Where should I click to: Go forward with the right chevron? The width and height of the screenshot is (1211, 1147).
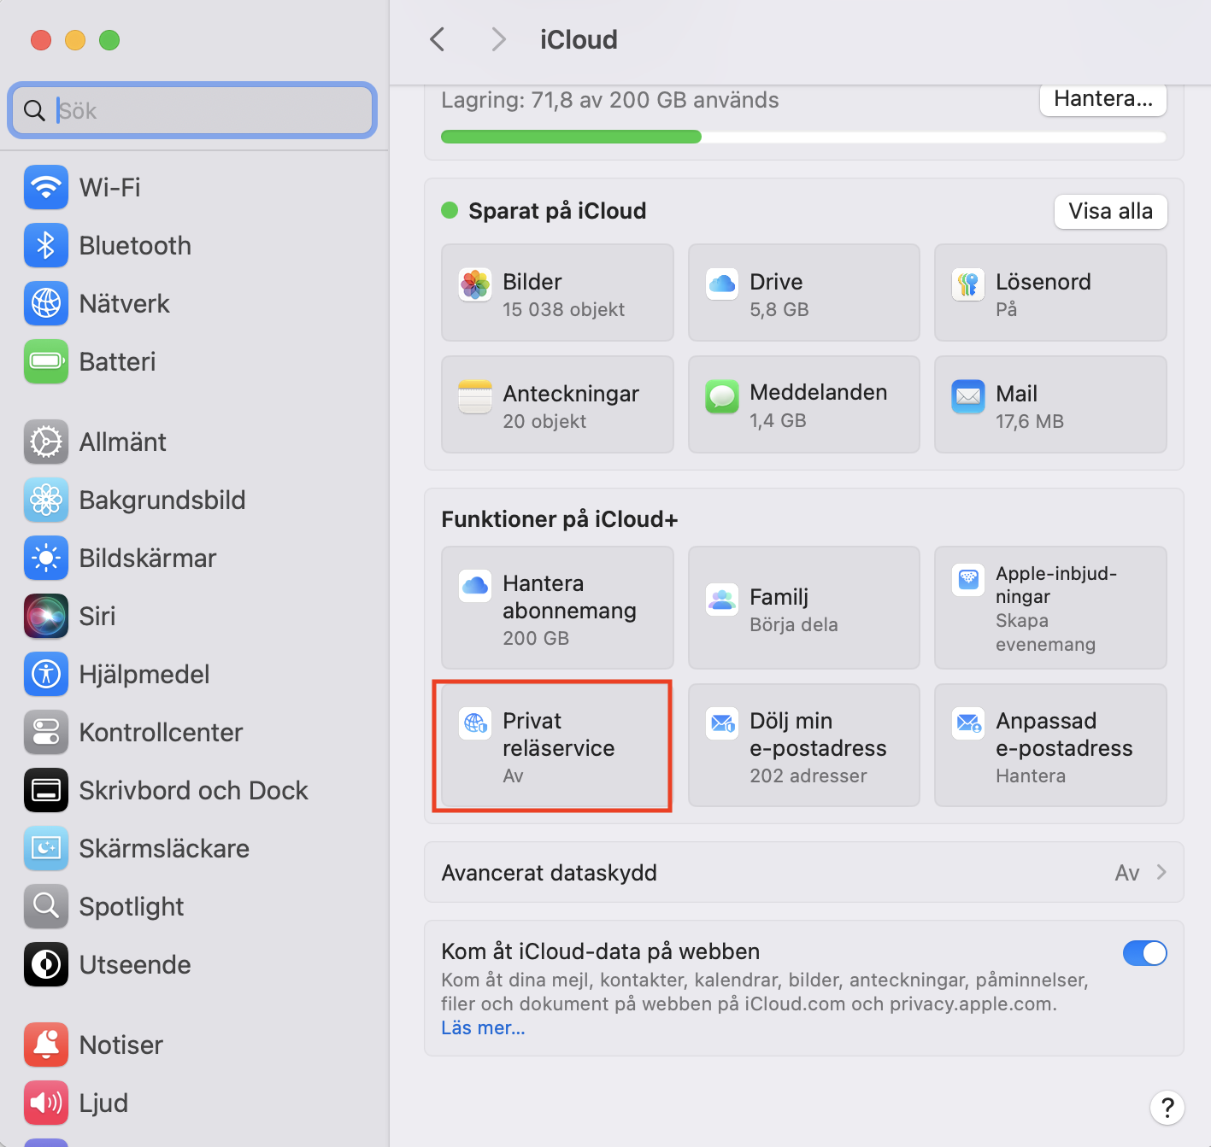[499, 39]
